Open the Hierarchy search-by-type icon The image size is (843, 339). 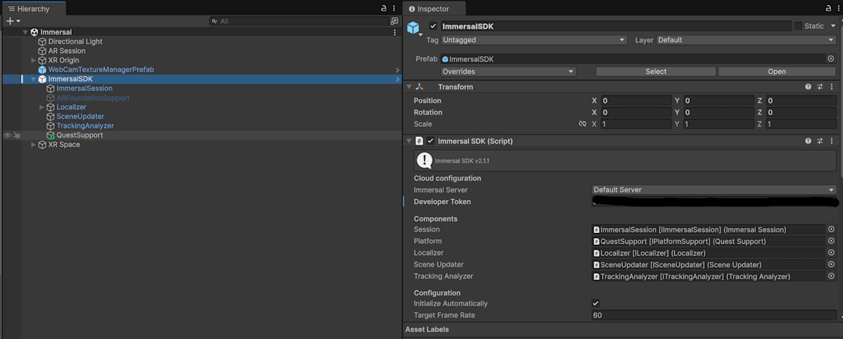(394, 22)
